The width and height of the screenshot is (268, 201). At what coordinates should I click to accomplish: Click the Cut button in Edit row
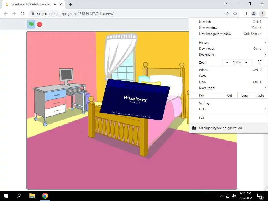pyautogui.click(x=230, y=96)
